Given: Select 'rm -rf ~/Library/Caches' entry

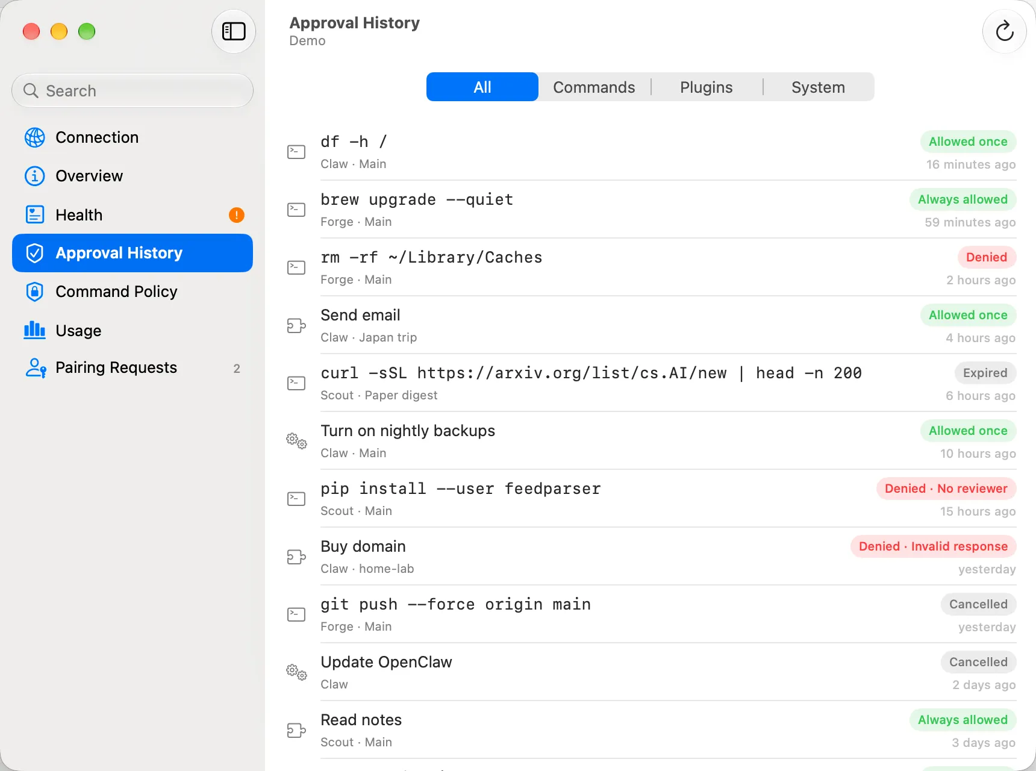Looking at the screenshot, I should tap(651, 267).
